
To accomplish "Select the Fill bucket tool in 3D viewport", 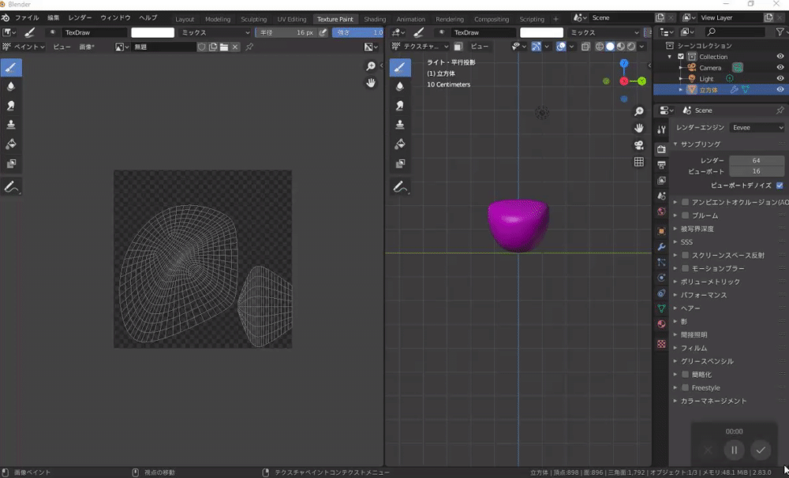I will click(400, 144).
